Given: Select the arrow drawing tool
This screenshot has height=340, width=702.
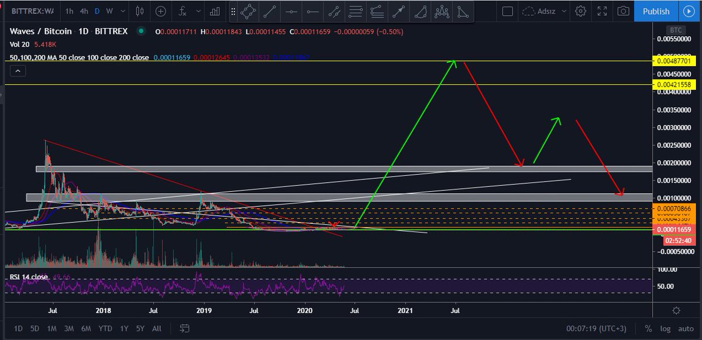Looking at the screenshot, I should [398, 11].
